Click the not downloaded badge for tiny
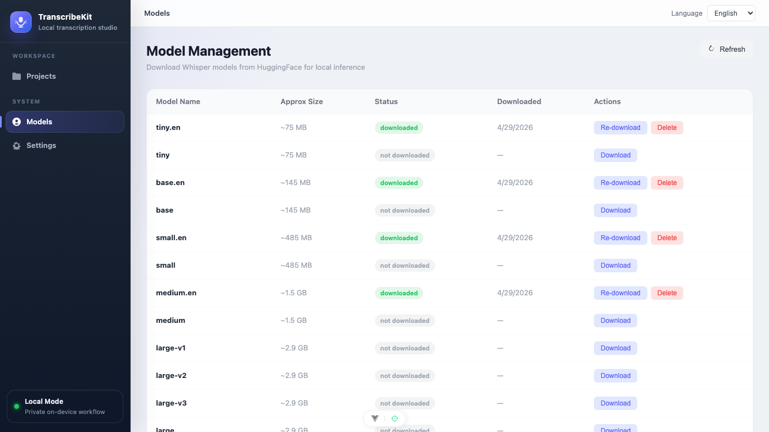The image size is (769, 432). [405, 155]
